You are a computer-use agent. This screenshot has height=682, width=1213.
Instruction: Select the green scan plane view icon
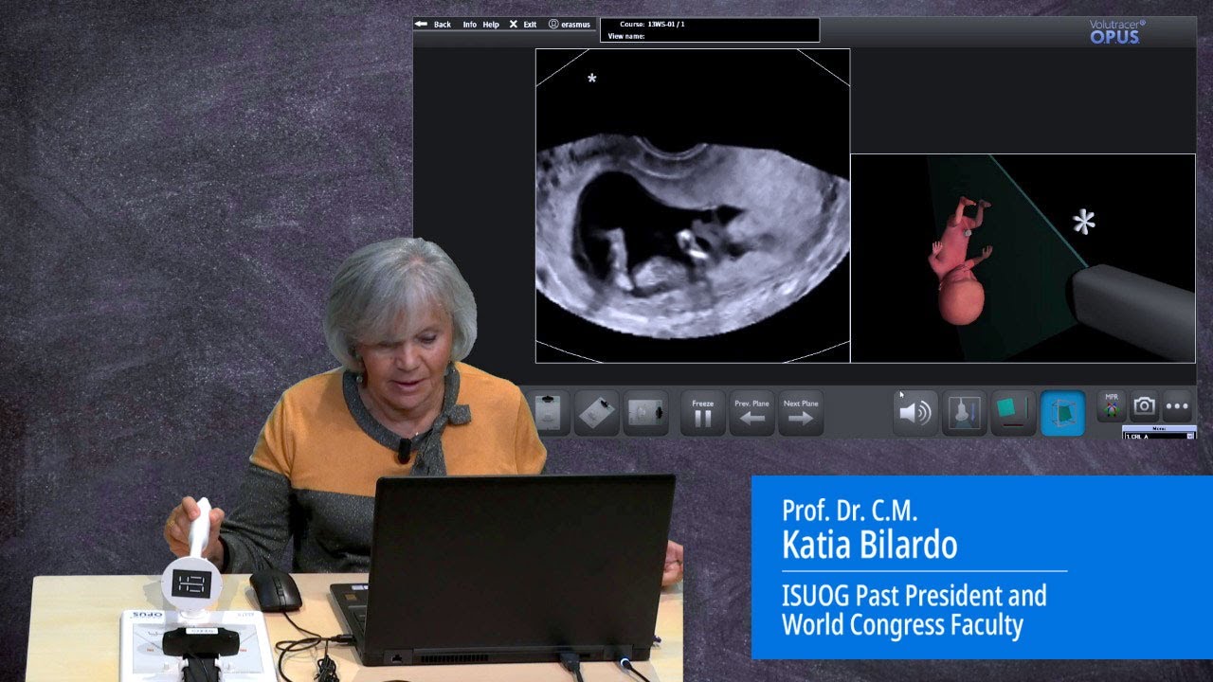pos(1013,413)
